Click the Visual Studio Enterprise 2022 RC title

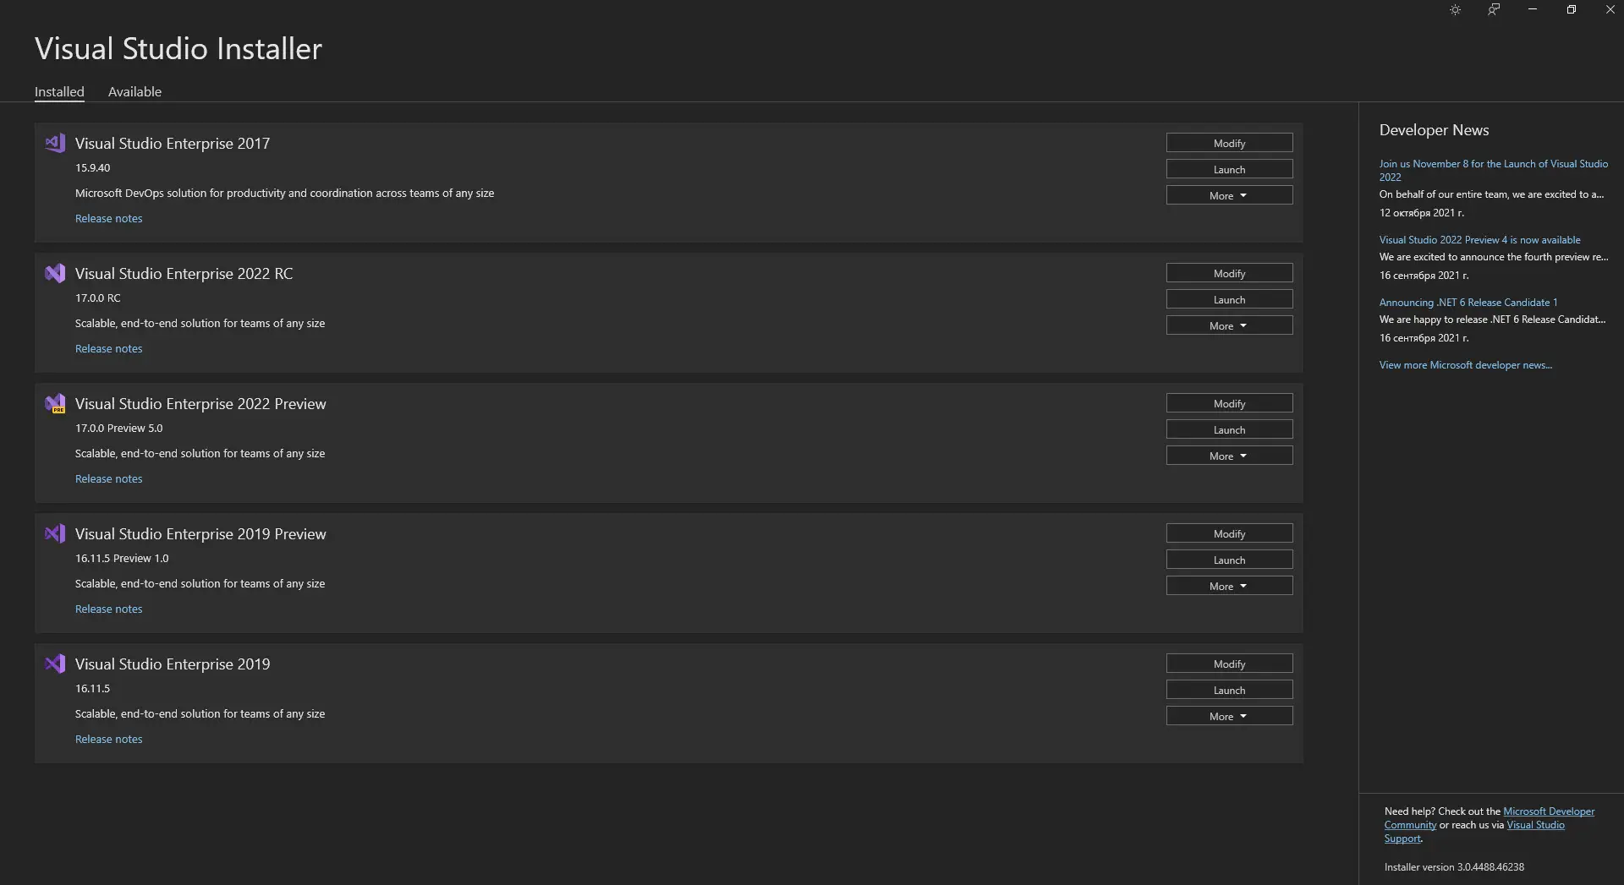point(184,273)
